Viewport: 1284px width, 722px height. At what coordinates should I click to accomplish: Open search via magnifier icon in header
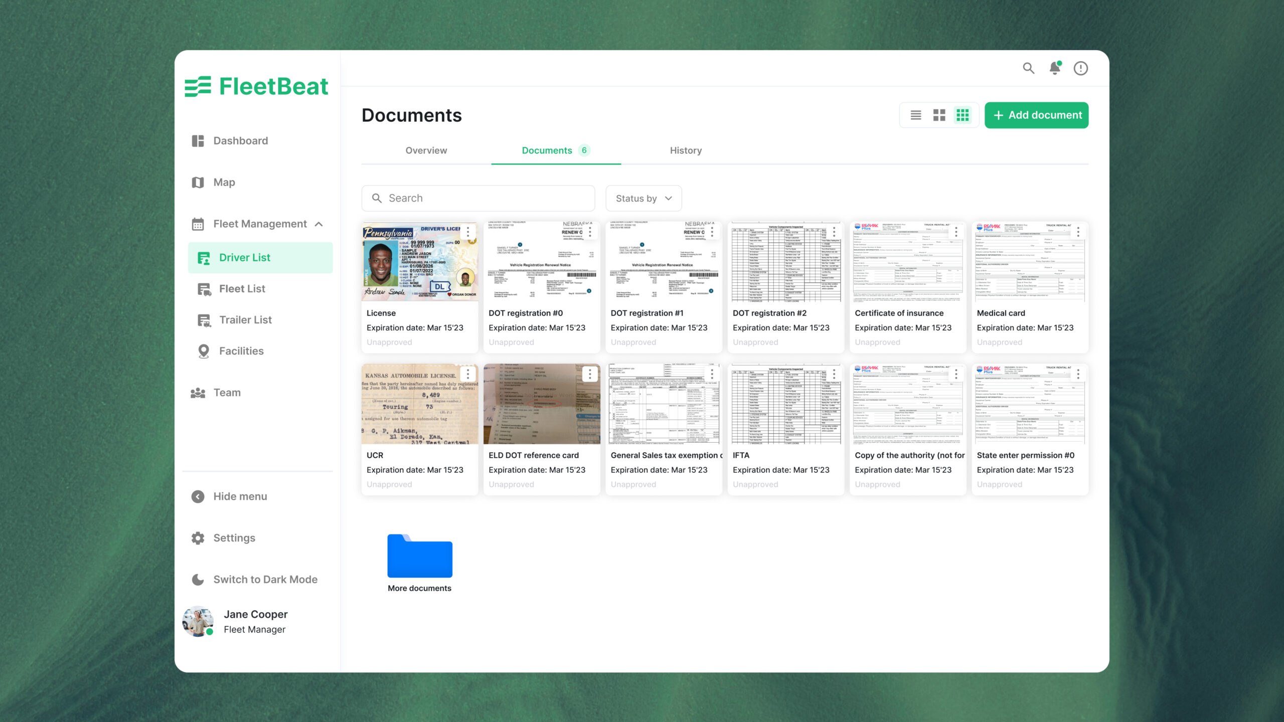coord(1029,68)
